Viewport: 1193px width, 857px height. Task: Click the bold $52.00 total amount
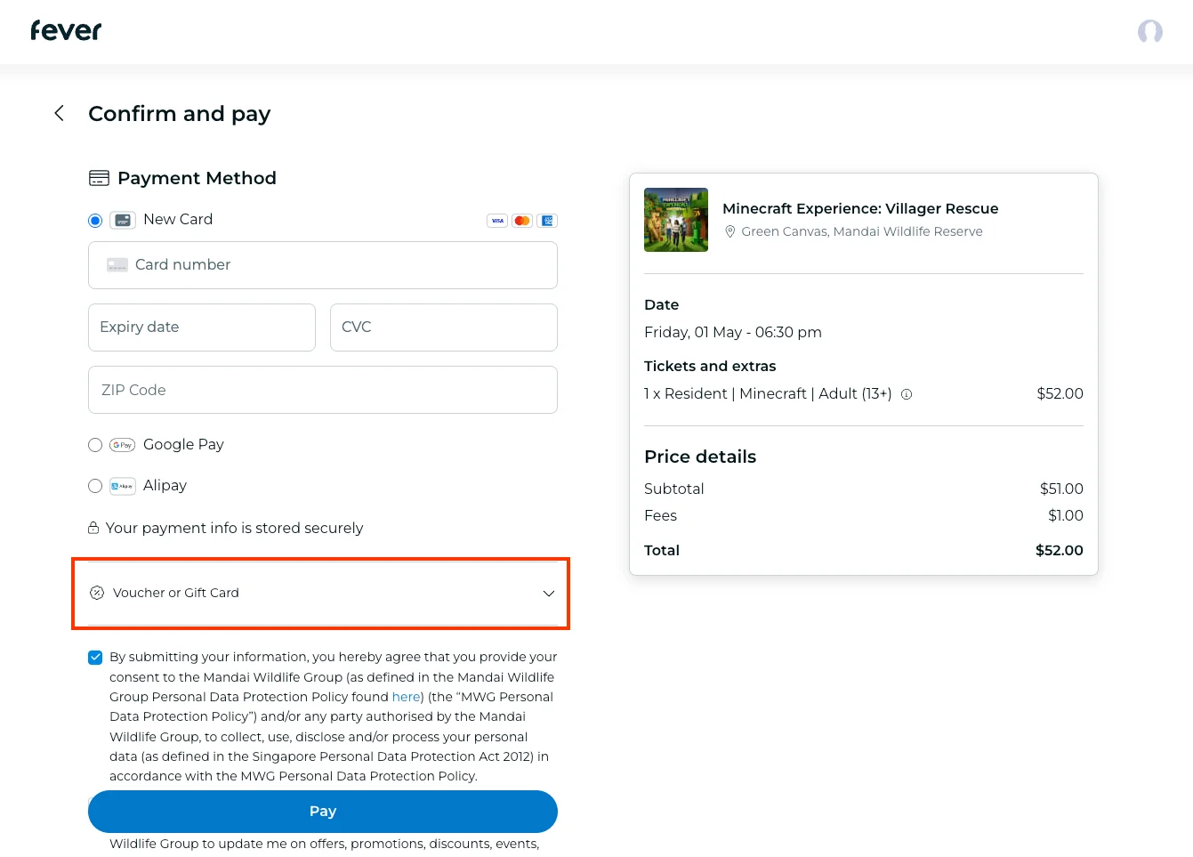pyautogui.click(x=1060, y=550)
